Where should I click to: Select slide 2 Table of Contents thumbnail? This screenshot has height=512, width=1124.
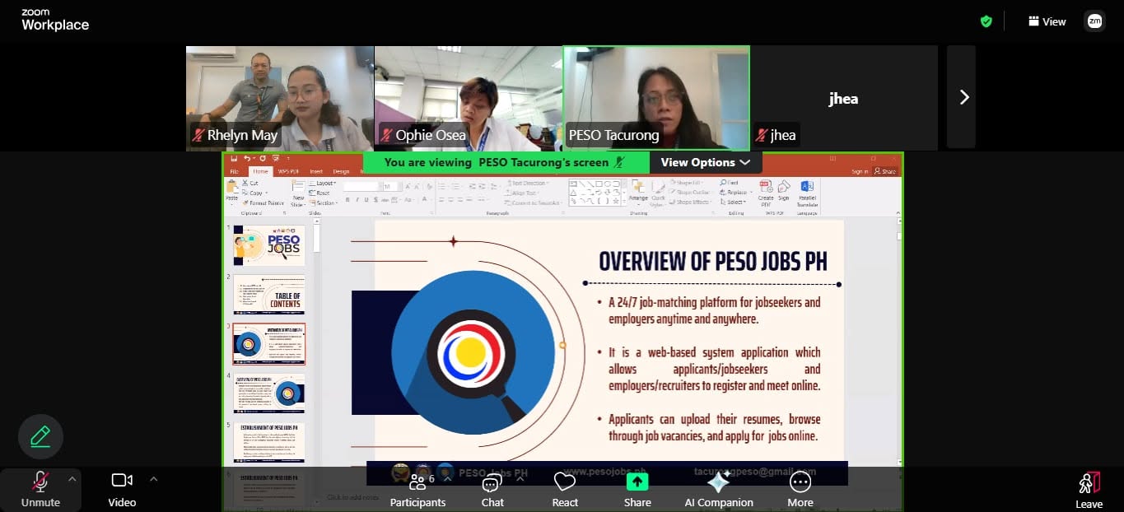tap(268, 294)
